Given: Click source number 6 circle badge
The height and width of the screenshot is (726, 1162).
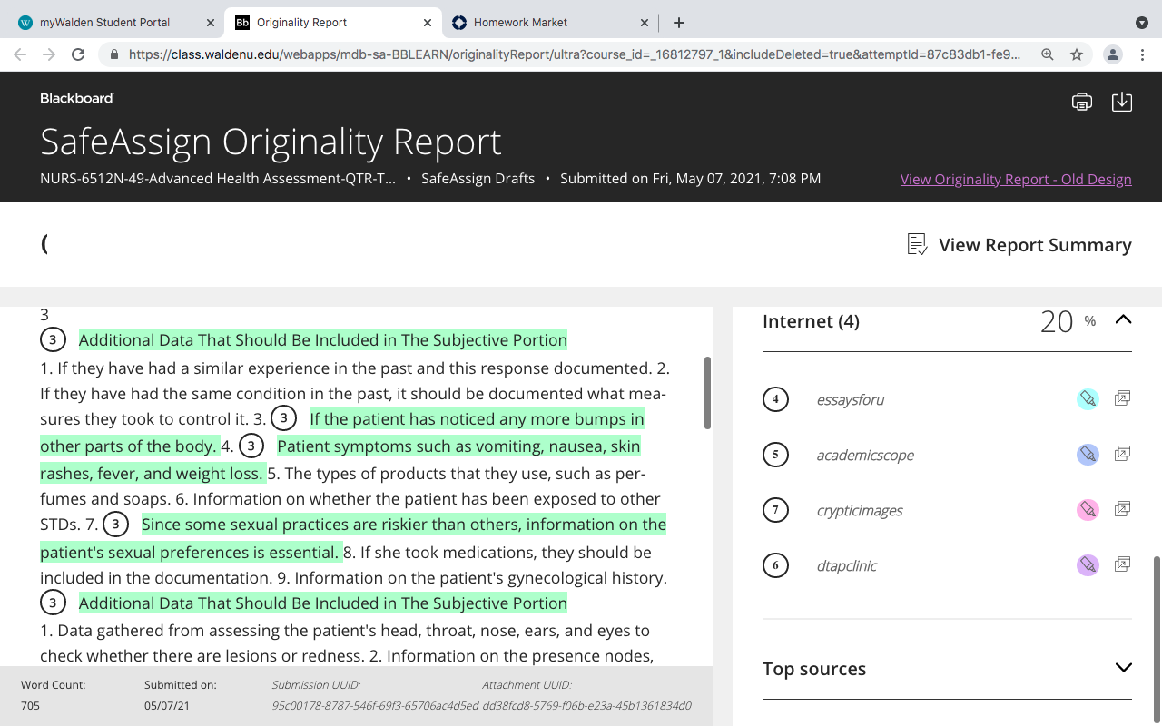Looking at the screenshot, I should [775, 565].
